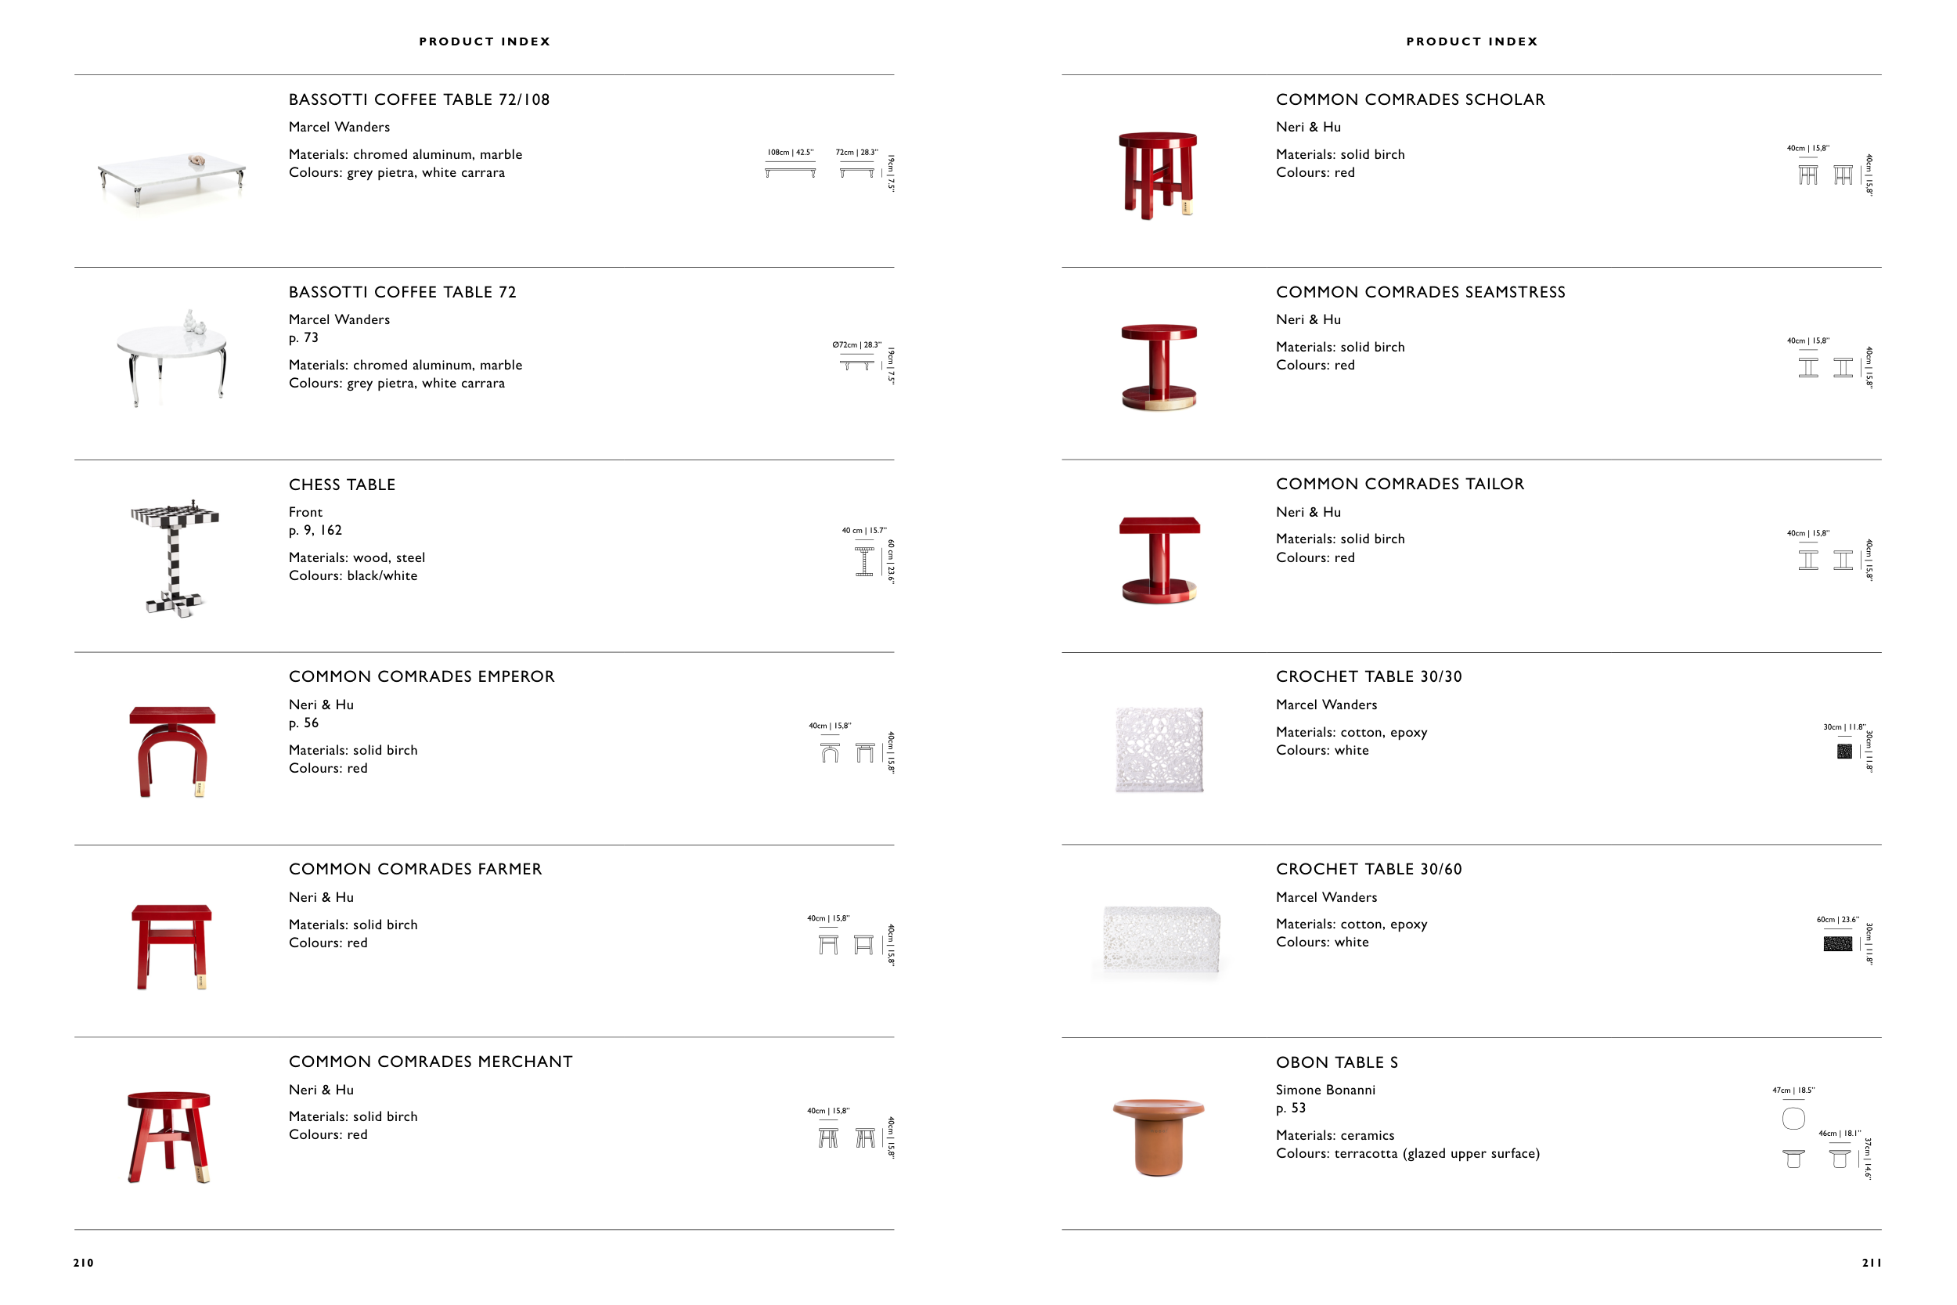The height and width of the screenshot is (1305, 1957).
Task: Click the Common Comrades Merchant stool image
Action: tap(169, 1137)
